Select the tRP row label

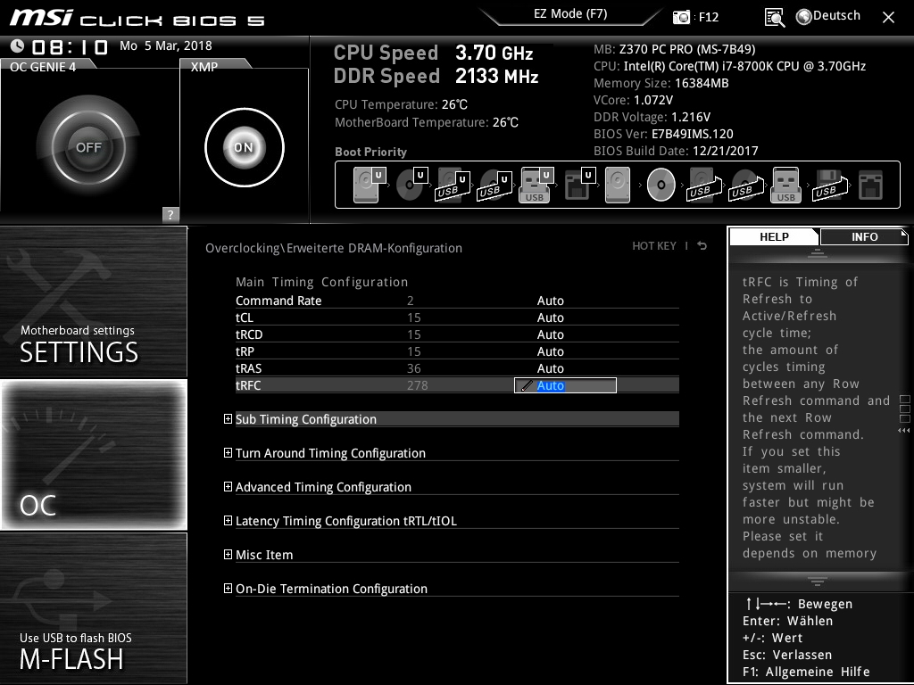[245, 351]
